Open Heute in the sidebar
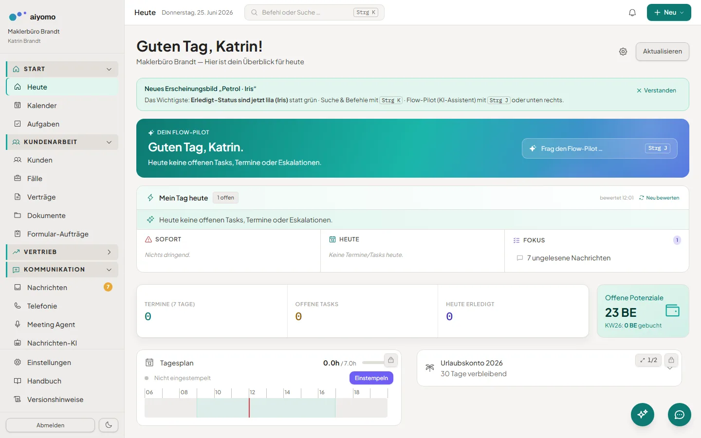The width and height of the screenshot is (701, 438). point(62,87)
